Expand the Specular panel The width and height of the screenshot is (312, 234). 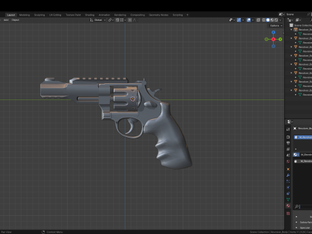point(296,227)
